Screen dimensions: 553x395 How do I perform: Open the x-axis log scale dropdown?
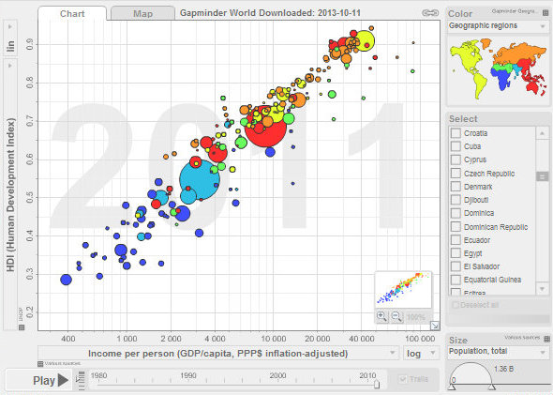pyautogui.click(x=422, y=353)
